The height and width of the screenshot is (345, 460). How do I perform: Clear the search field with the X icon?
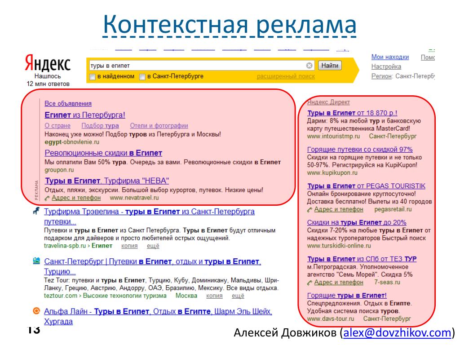coord(309,66)
